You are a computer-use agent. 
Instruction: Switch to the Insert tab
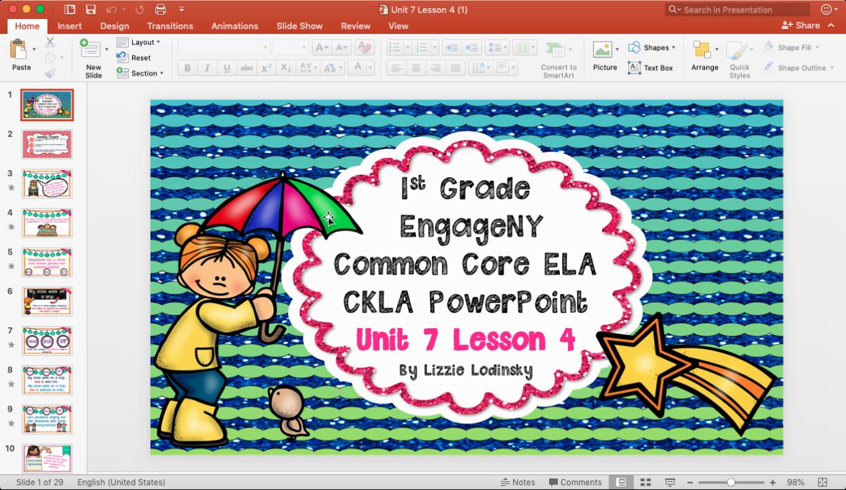[69, 26]
